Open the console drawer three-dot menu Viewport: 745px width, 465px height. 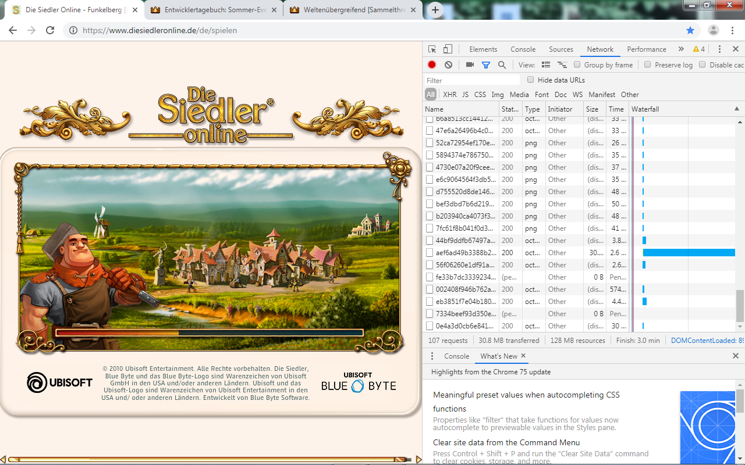[432, 356]
